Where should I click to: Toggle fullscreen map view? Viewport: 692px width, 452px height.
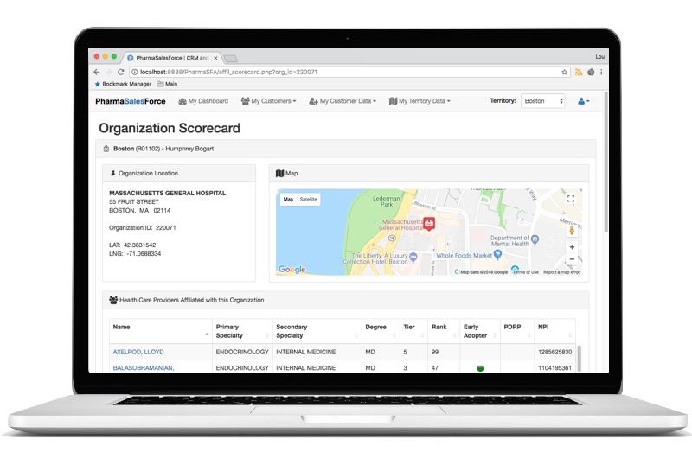tap(571, 199)
